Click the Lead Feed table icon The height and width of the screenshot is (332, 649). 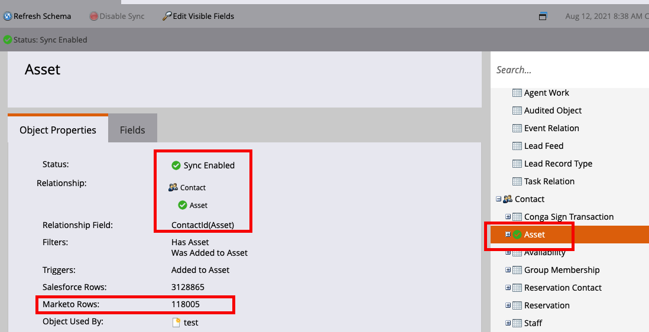[517, 146]
